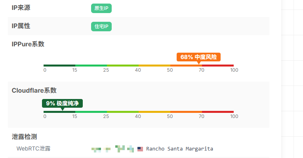Click the Rancho Santa Margarita location text
This screenshot has width=303, height=158.
(x=179, y=149)
